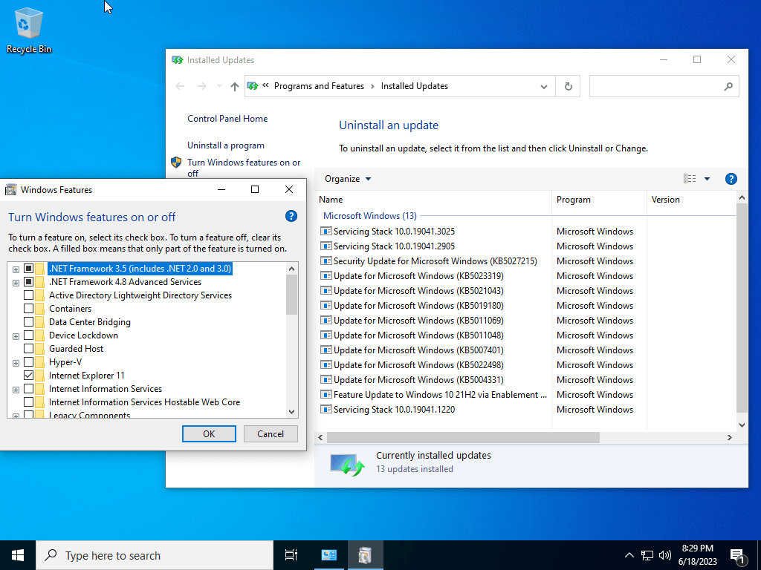This screenshot has width=761, height=570.
Task: Enable the Hyper-V checkbox
Action: tap(29, 362)
